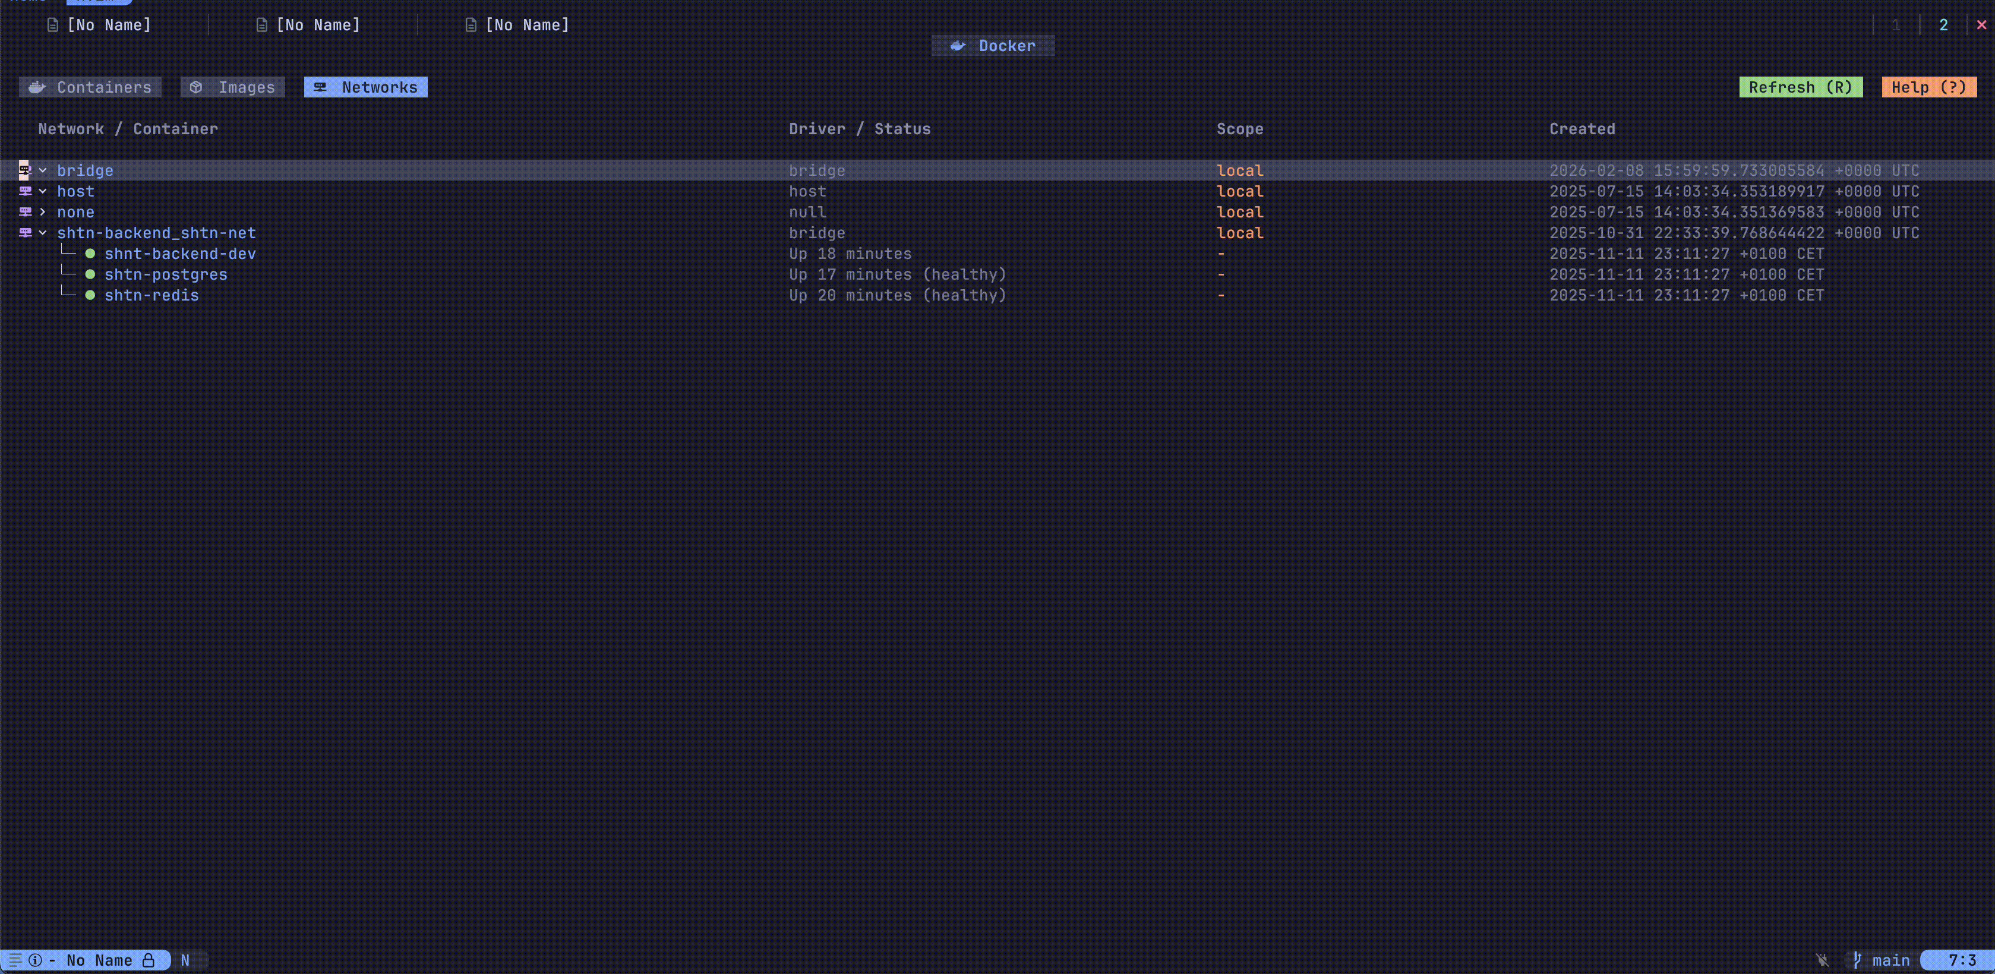The height and width of the screenshot is (974, 1995).
Task: Click the Docker whale icon in title
Action: (x=958, y=46)
